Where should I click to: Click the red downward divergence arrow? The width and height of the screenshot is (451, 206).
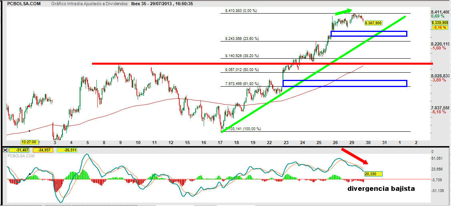[x=354, y=156]
